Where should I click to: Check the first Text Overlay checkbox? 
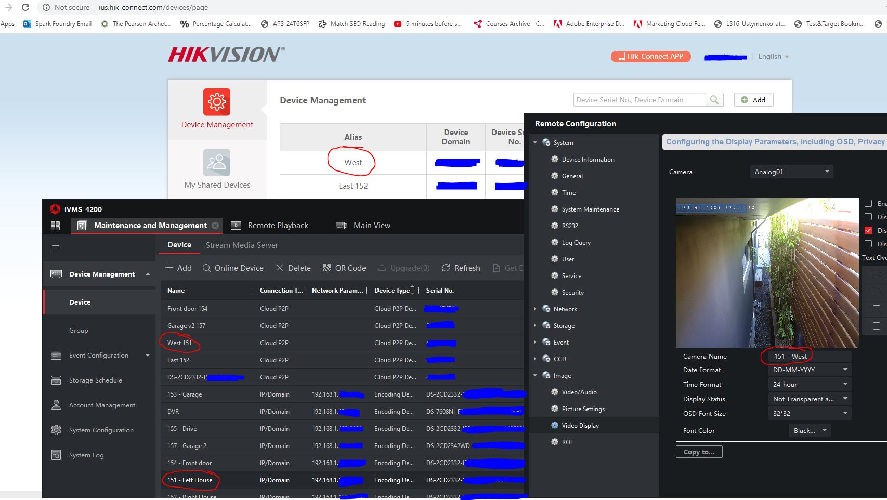point(876,274)
